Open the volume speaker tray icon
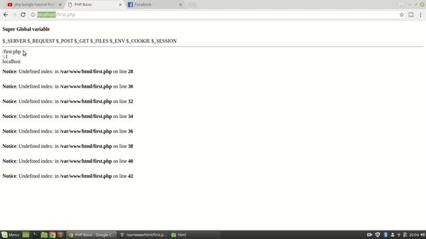Viewport: 426px width, 239px height. [x=423, y=234]
